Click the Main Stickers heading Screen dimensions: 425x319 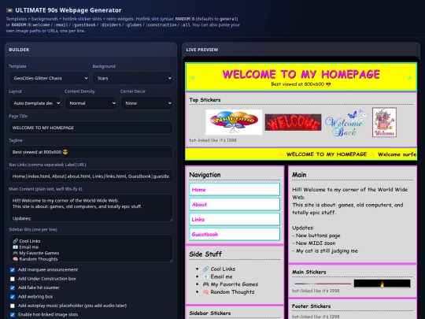point(309,272)
